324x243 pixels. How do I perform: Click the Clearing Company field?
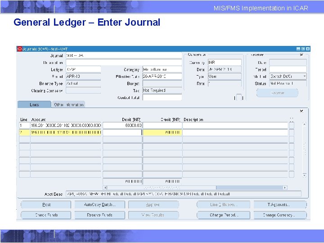point(83,90)
